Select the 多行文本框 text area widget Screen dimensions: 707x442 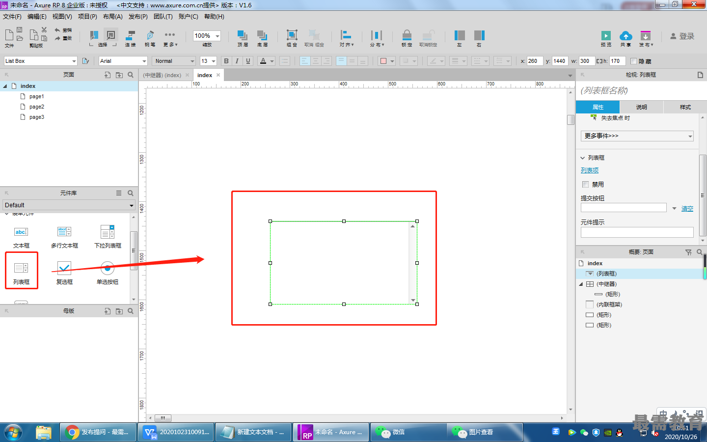tap(64, 237)
